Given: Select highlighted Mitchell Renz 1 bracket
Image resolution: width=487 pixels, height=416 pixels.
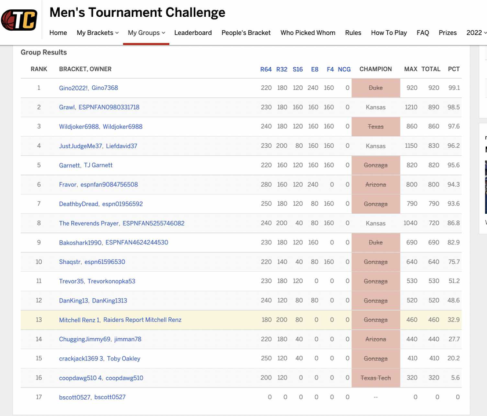Looking at the screenshot, I should point(79,320).
